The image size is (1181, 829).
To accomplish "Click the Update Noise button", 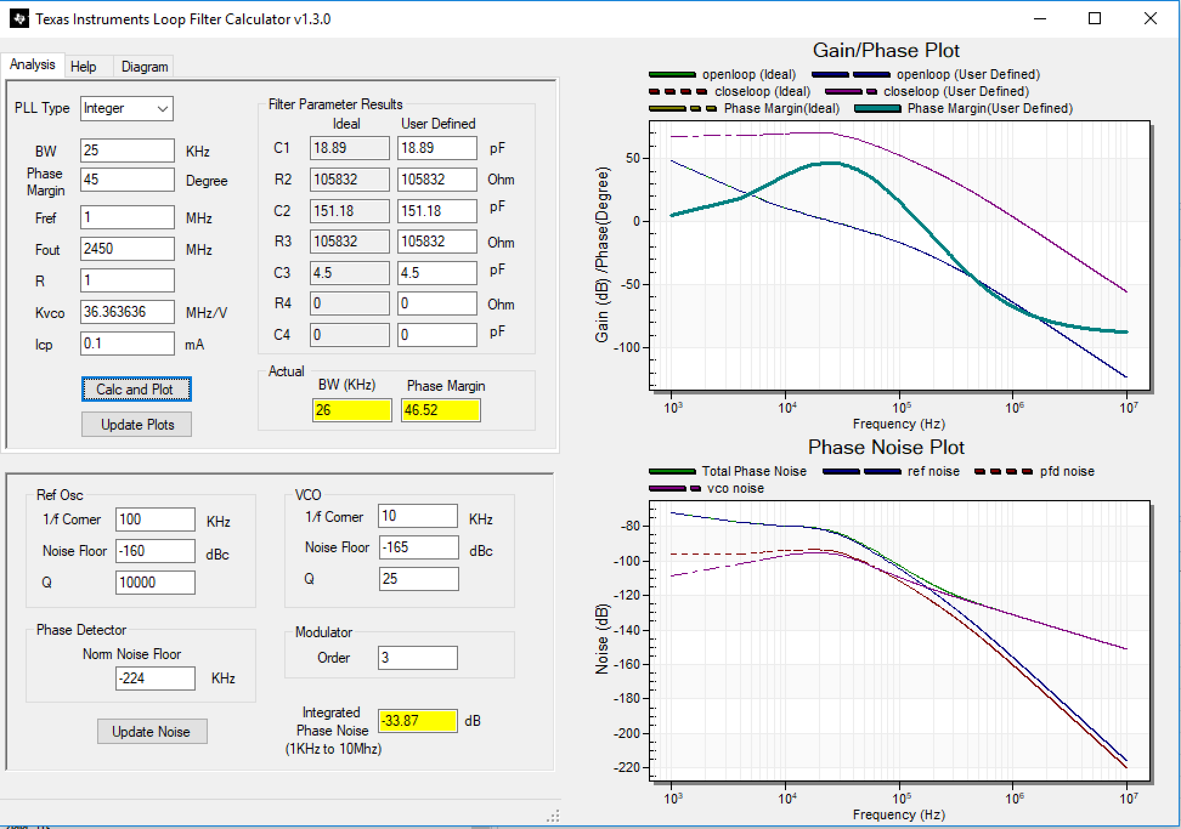I will coord(152,731).
